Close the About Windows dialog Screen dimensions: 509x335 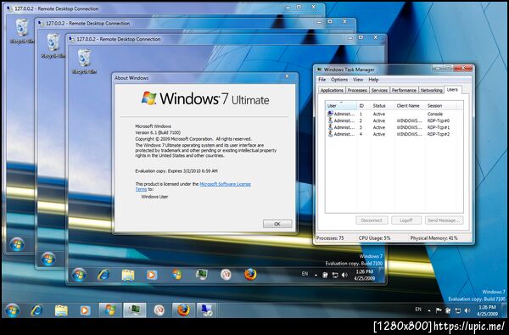point(287,76)
